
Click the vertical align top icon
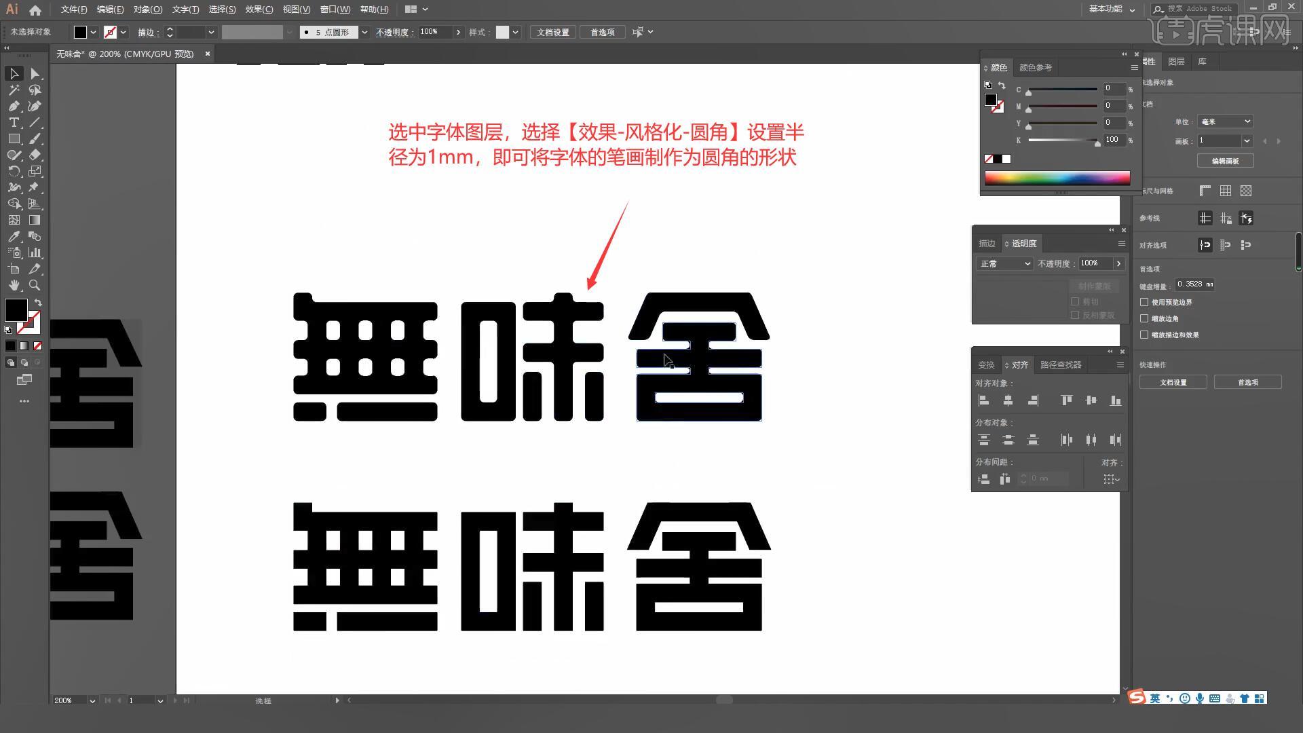point(1066,400)
